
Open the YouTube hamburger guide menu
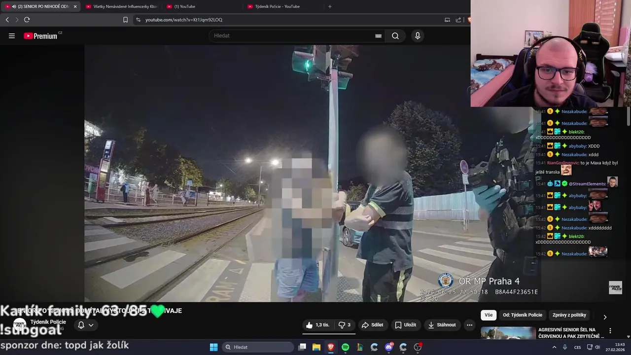point(12,36)
